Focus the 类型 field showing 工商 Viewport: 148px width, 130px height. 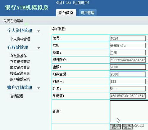(128, 53)
